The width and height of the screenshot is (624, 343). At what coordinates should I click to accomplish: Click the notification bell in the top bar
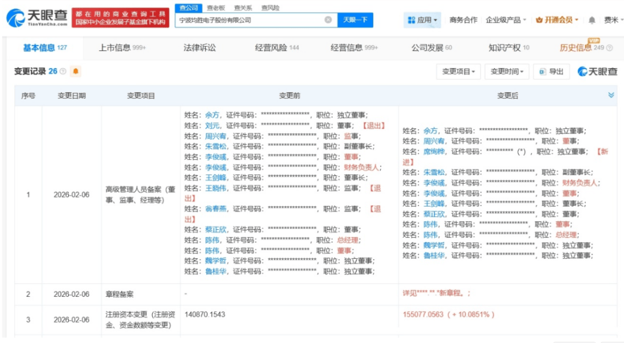point(592,20)
